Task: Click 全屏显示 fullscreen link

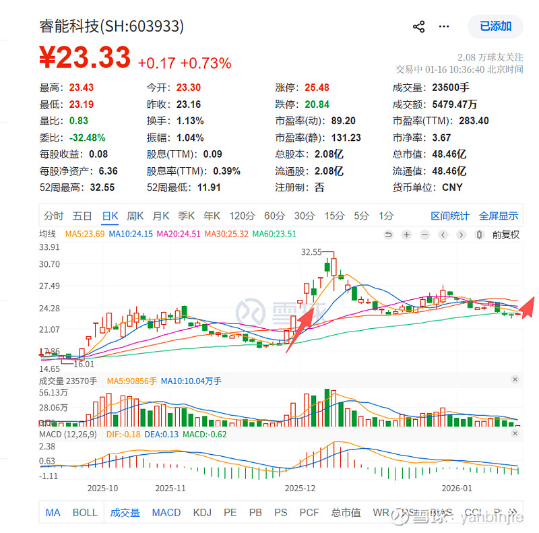Action: point(499,216)
